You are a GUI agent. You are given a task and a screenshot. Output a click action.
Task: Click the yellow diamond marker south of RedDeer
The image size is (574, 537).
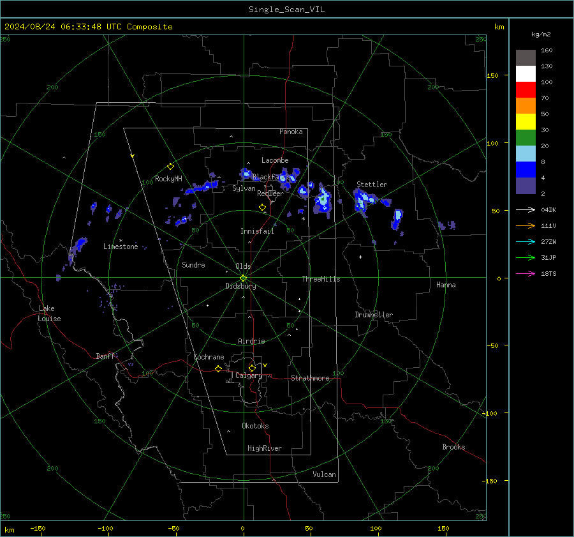coord(263,208)
